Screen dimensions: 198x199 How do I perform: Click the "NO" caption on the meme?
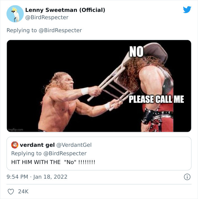pyautogui.click(x=136, y=51)
